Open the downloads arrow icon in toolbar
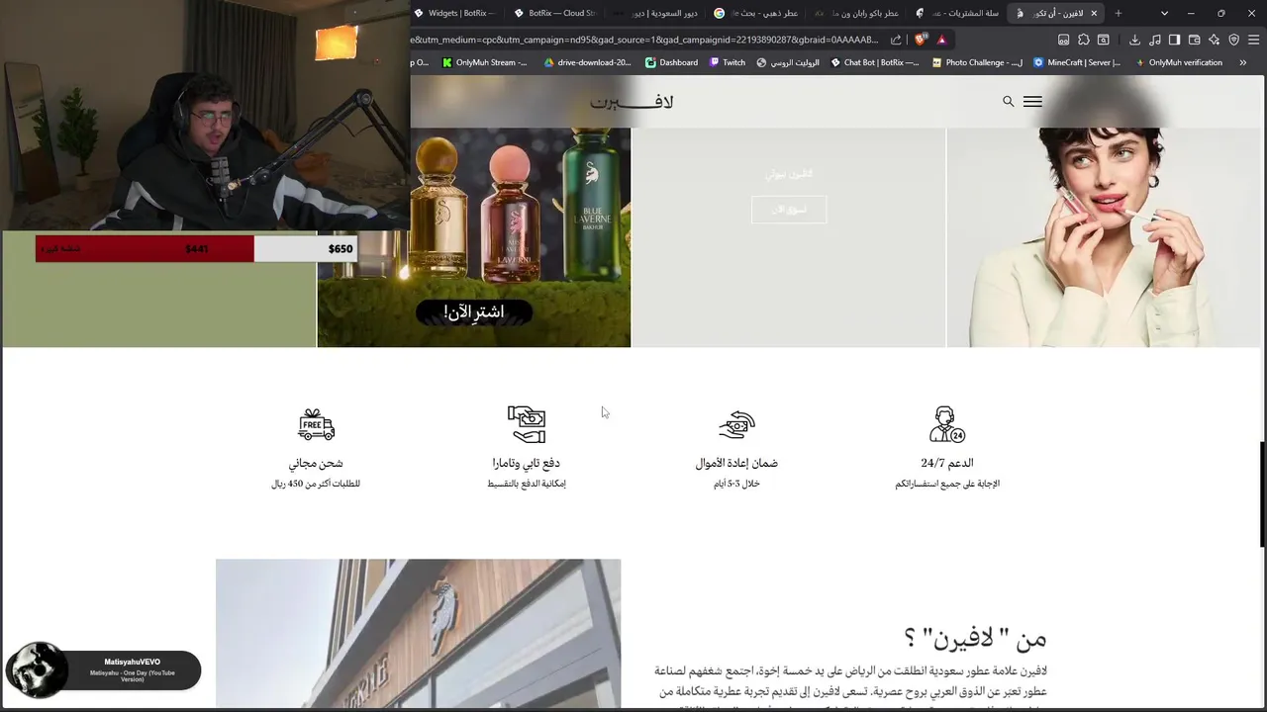 coord(1134,40)
